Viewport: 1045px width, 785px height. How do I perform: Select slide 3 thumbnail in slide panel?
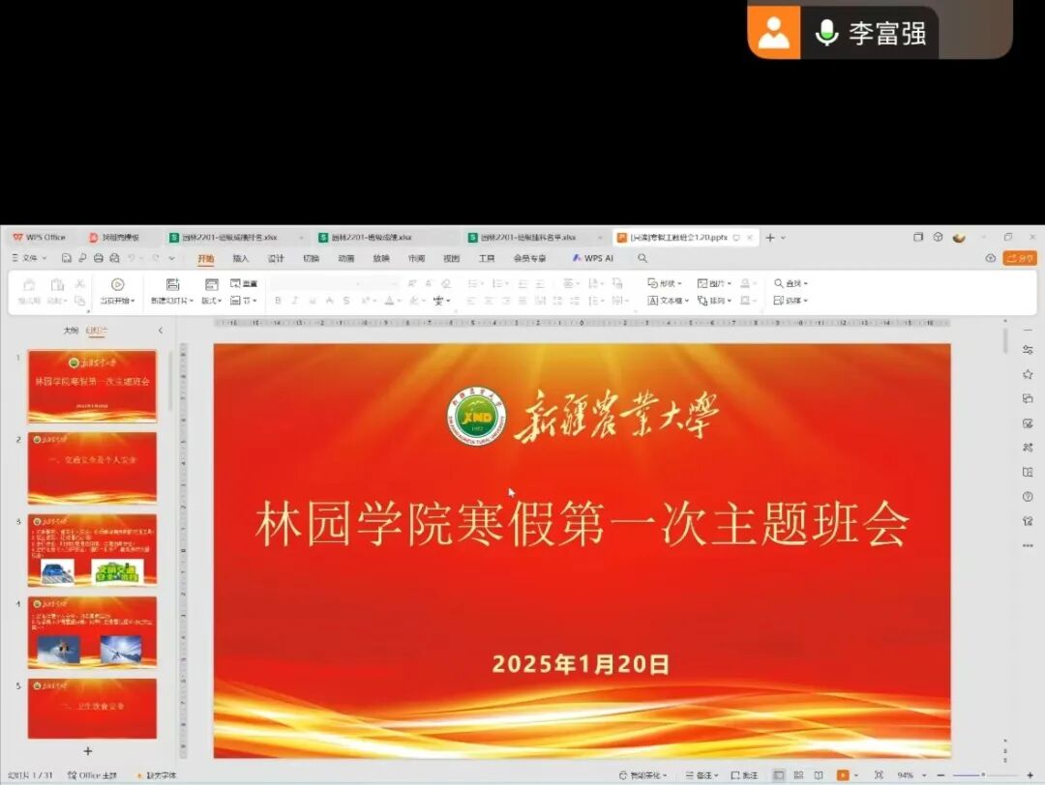coord(92,551)
